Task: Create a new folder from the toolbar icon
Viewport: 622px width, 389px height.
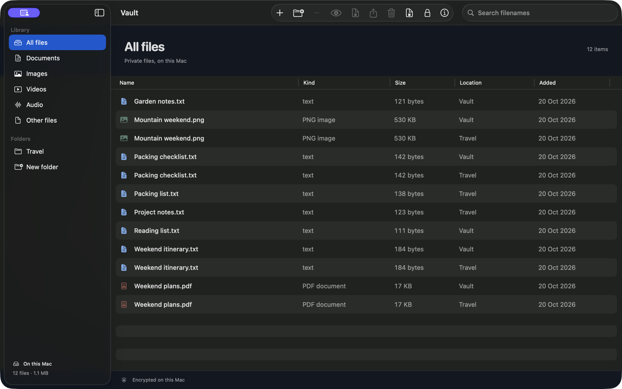Action: [298, 13]
